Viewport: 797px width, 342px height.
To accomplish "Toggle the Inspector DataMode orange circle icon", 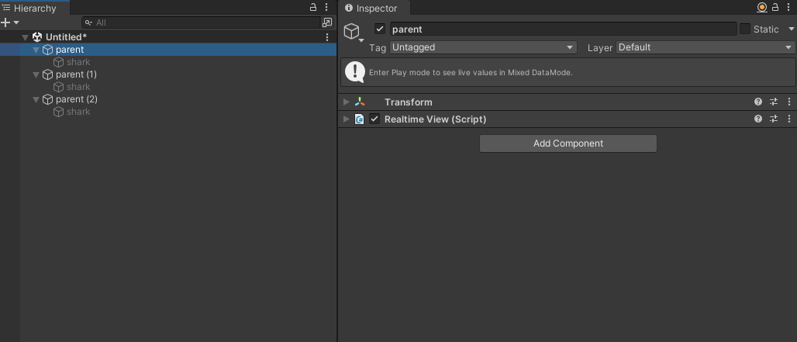I will 762,7.
